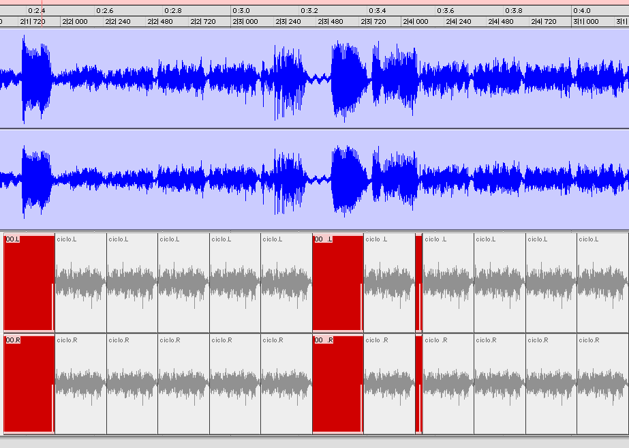Click the quiet gap in lower blue waveform
Screen dimensions: 629x448
tap(317, 180)
